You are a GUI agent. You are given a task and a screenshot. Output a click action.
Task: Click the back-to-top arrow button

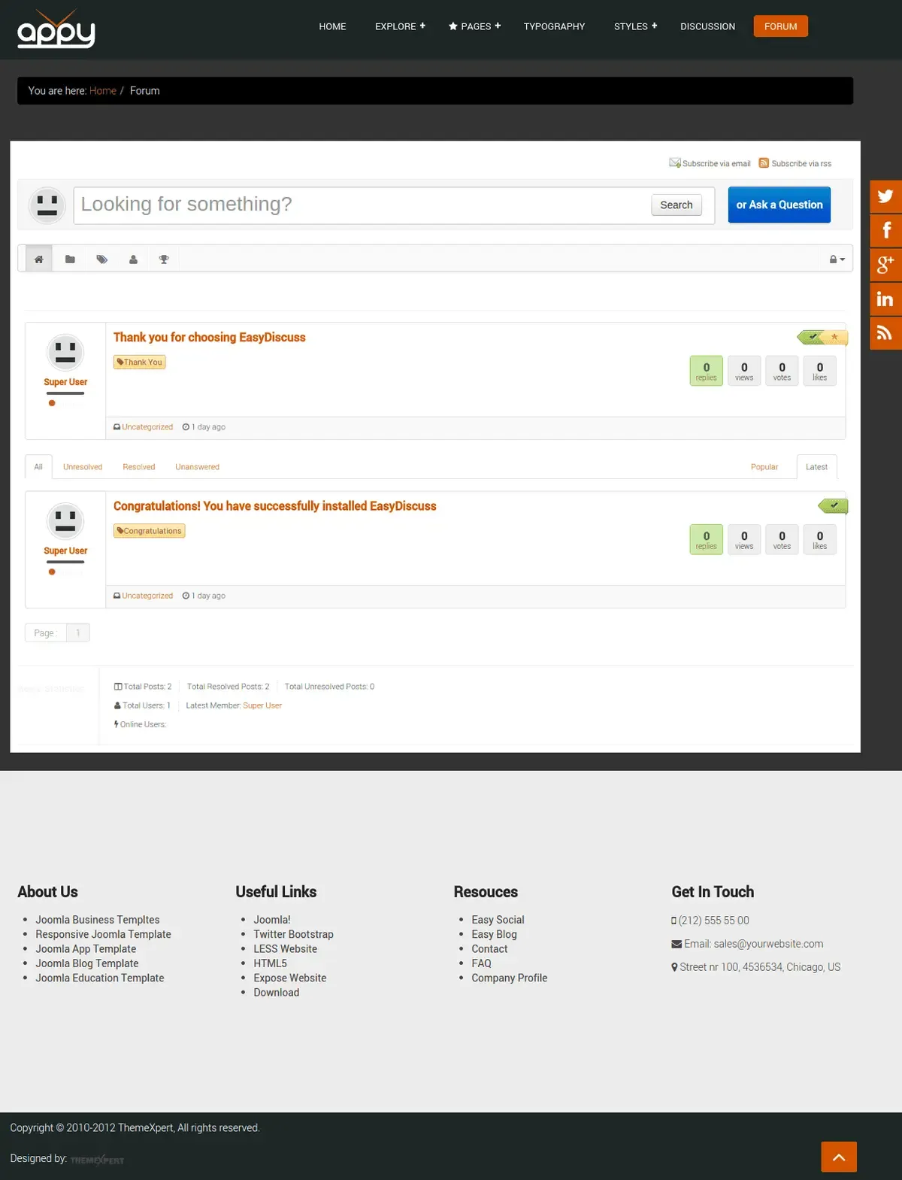839,1157
